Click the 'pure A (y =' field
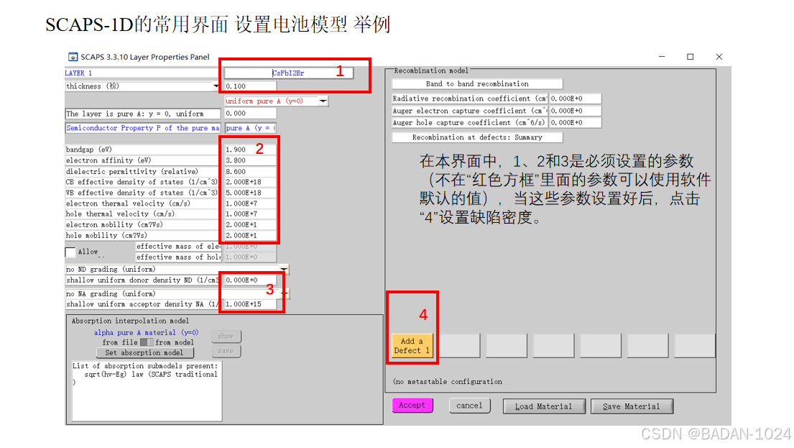Image resolution: width=794 pixels, height=448 pixels. tap(250, 128)
